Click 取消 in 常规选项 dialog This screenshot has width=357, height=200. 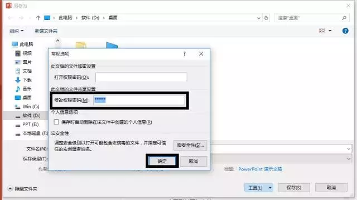tap(194, 161)
